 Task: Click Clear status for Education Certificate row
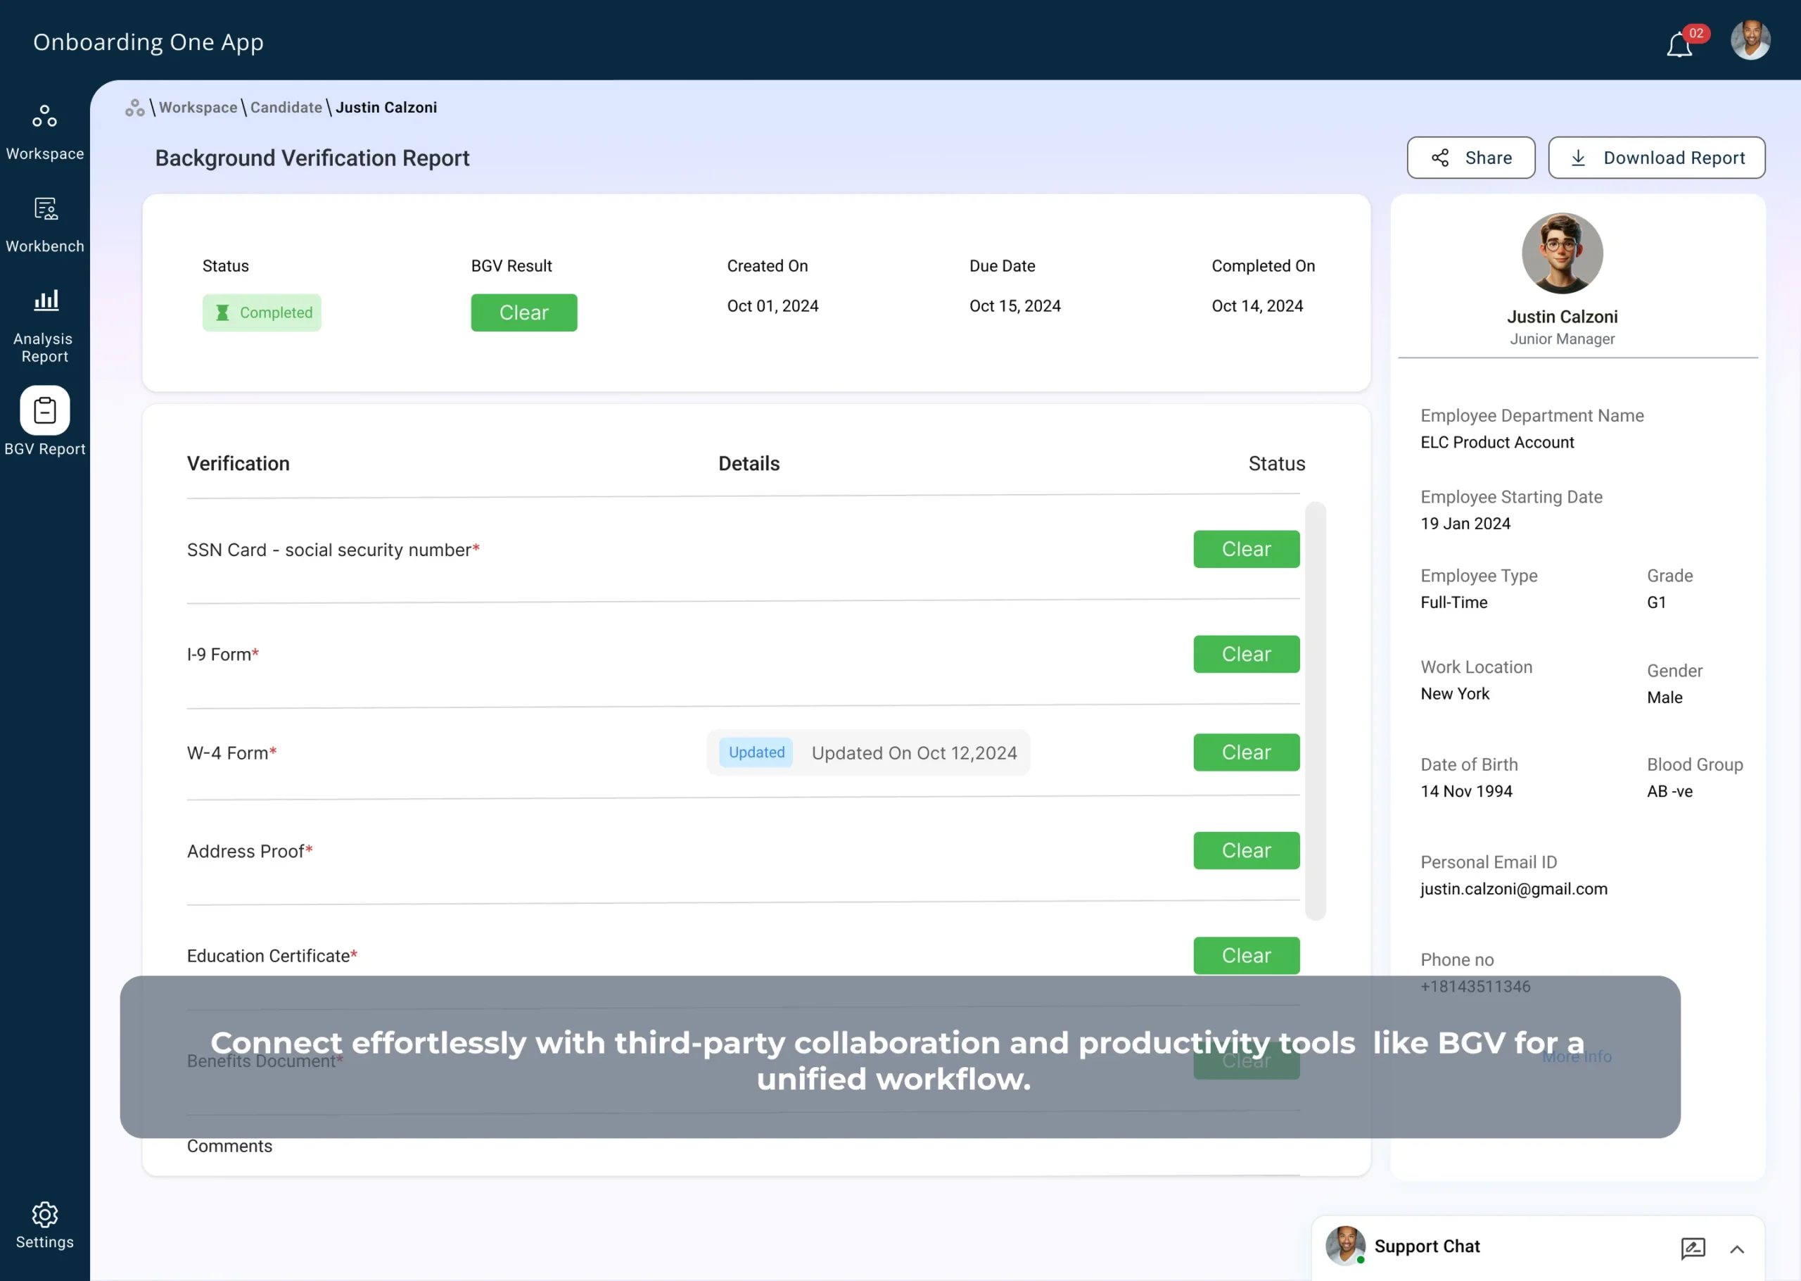click(1246, 955)
